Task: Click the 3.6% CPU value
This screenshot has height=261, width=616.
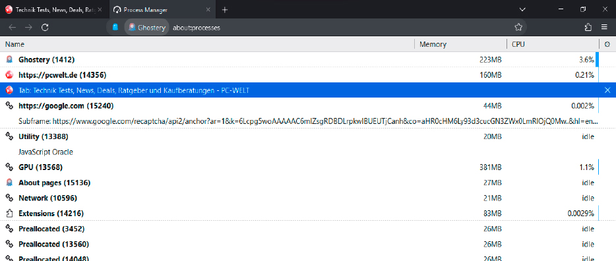Action: click(x=586, y=60)
